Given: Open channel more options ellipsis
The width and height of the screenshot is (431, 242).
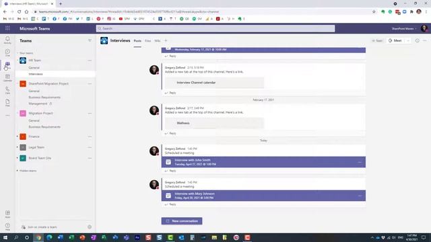Looking at the screenshot, I should coord(425,40).
